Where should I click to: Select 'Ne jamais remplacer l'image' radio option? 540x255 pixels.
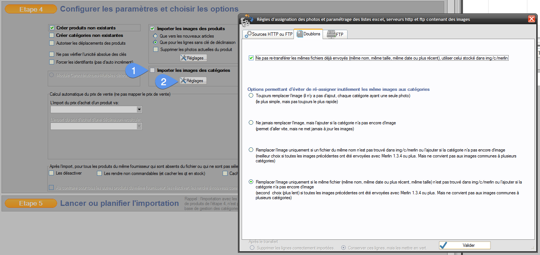[x=251, y=122]
